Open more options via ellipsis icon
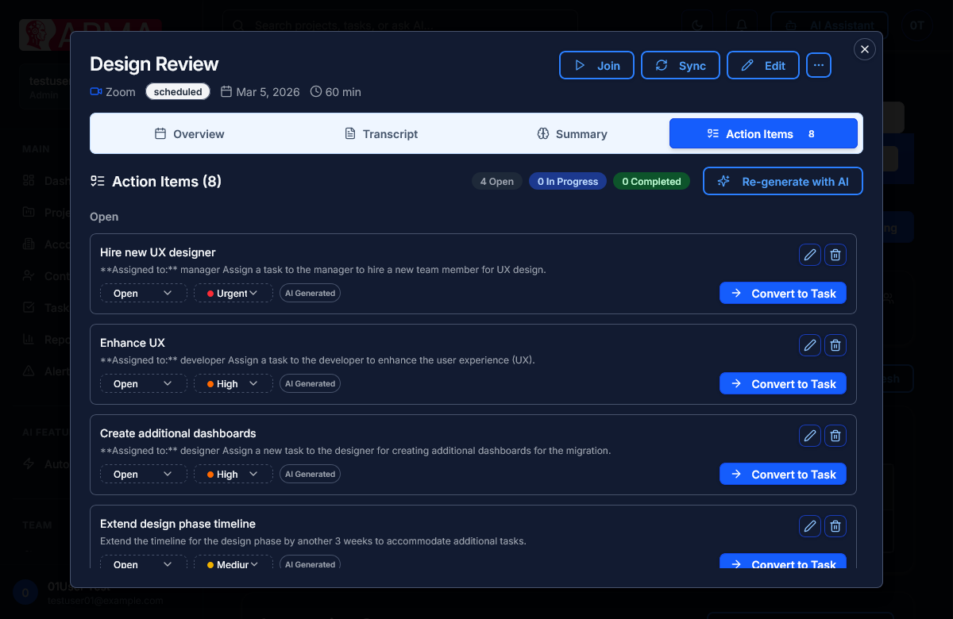This screenshot has width=953, height=619. [x=818, y=64]
